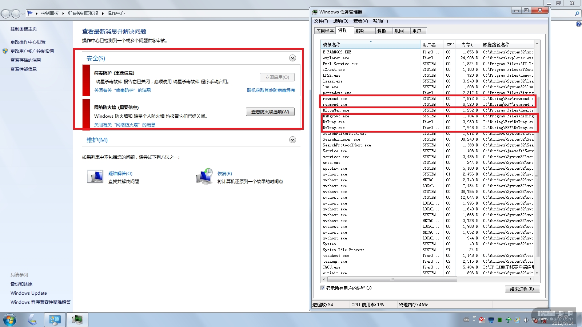Click the Windows-logo tray icon beside the umbrella
Image resolution: width=582 pixels, height=327 pixels.
point(517,320)
